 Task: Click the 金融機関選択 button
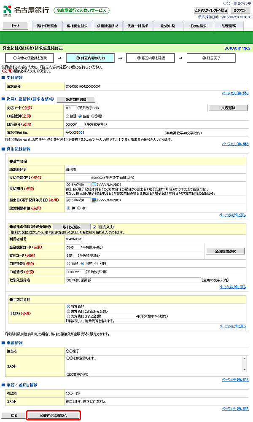pyautogui.click(x=226, y=251)
